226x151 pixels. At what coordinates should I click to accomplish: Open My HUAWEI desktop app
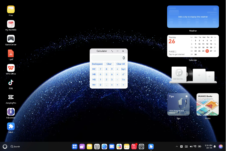(11, 24)
